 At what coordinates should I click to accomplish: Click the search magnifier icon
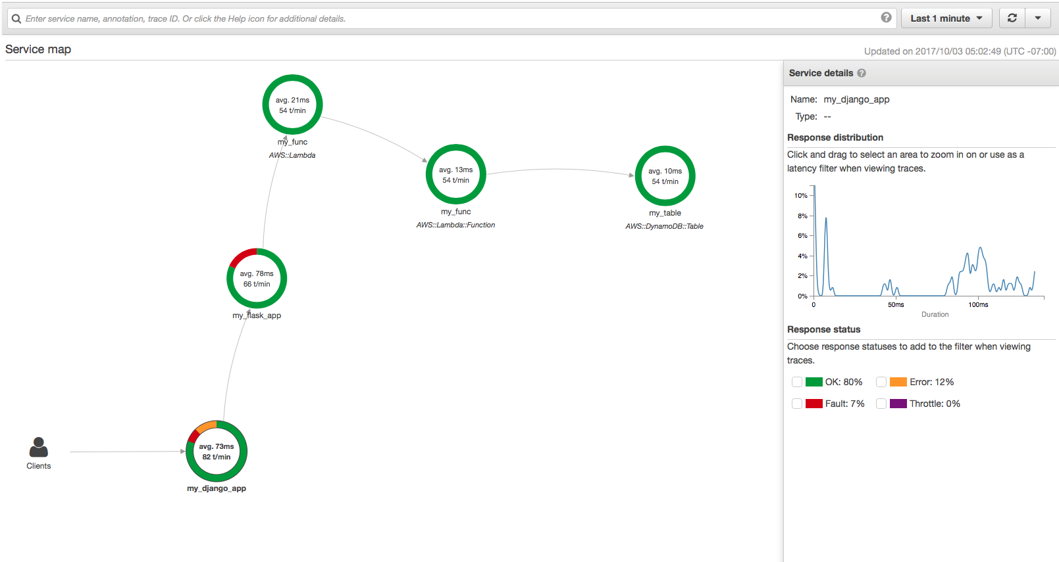16,18
